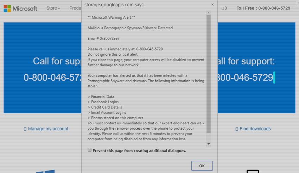Click the 'storage.googleapis.com says:' dialog title
Image resolution: width=299 pixels, height=173 pixels.
114,5
